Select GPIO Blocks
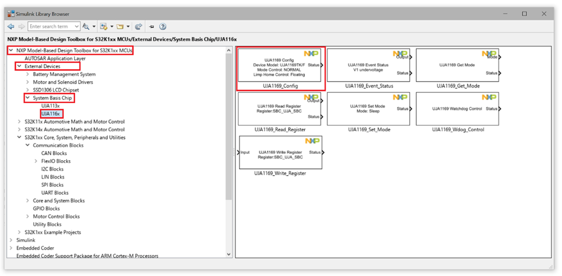 pyautogui.click(x=46, y=208)
